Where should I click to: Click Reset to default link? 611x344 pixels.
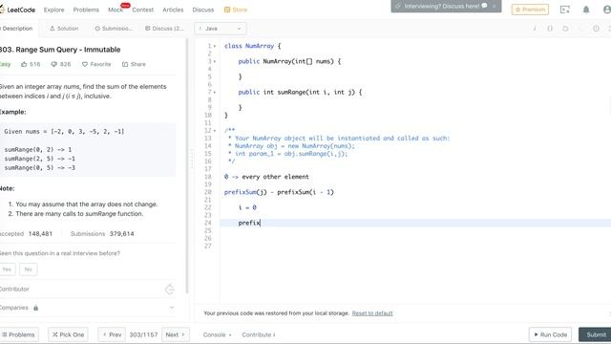(x=372, y=313)
